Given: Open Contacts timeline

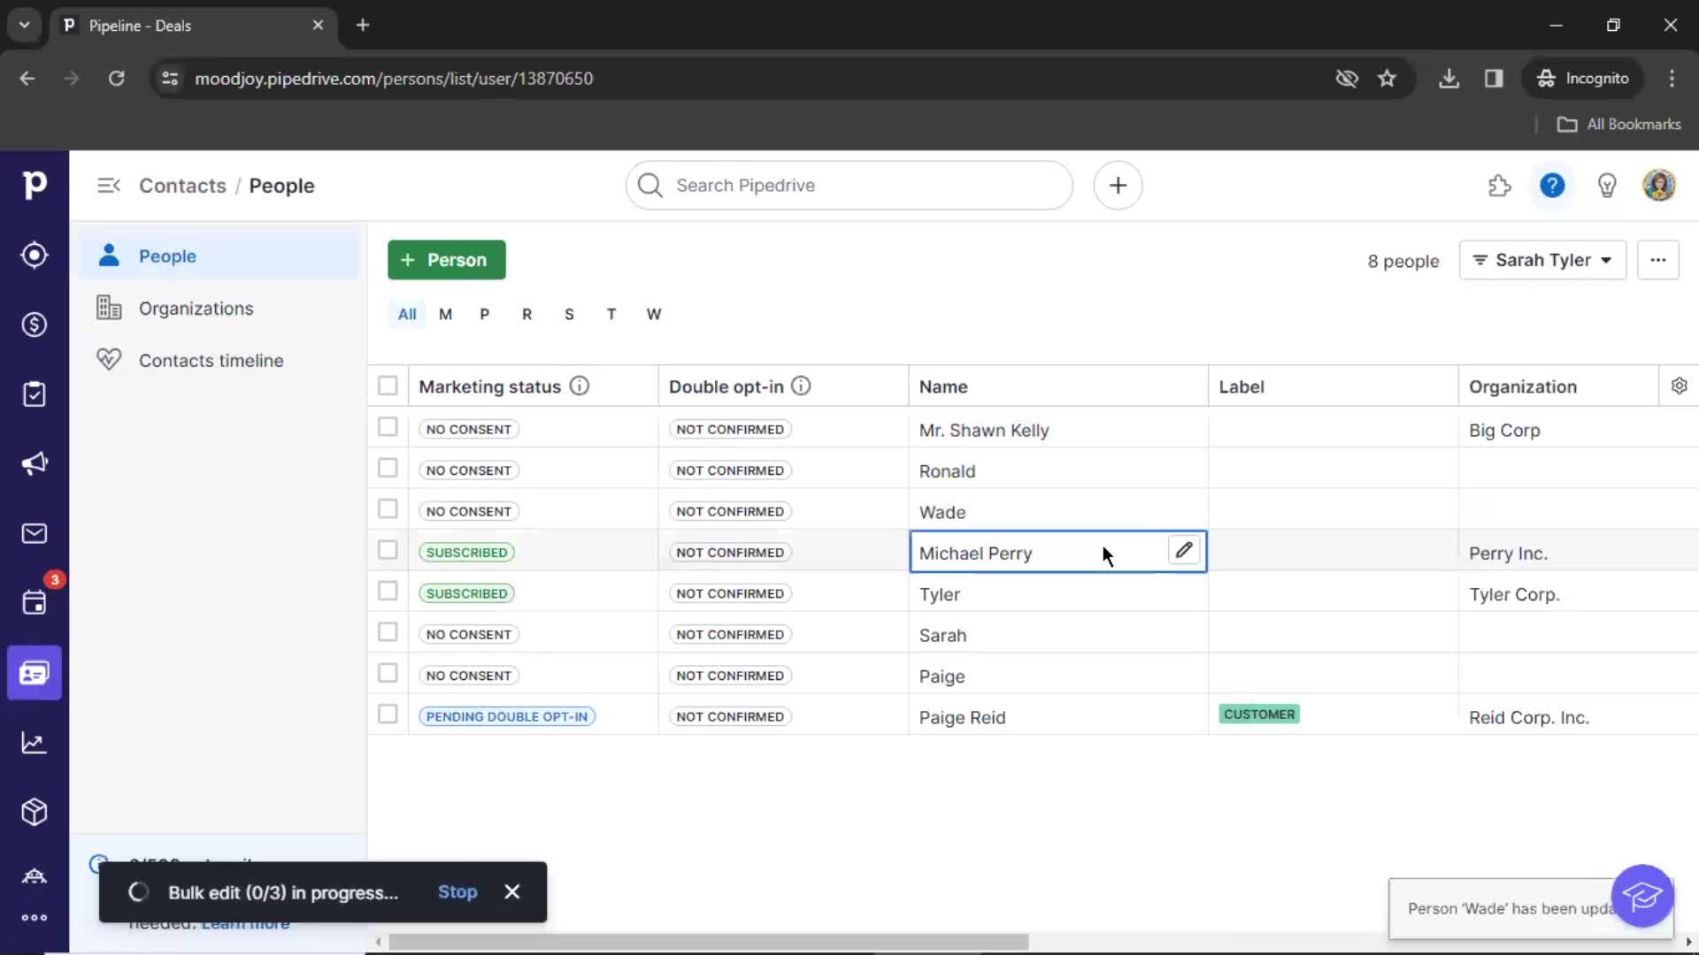Looking at the screenshot, I should coord(220,361).
